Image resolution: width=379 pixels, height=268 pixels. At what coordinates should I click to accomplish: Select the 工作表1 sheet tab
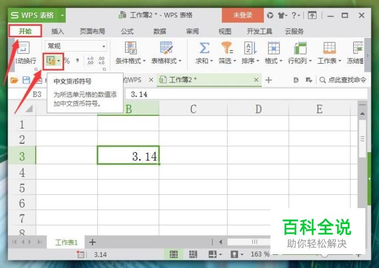(x=66, y=242)
